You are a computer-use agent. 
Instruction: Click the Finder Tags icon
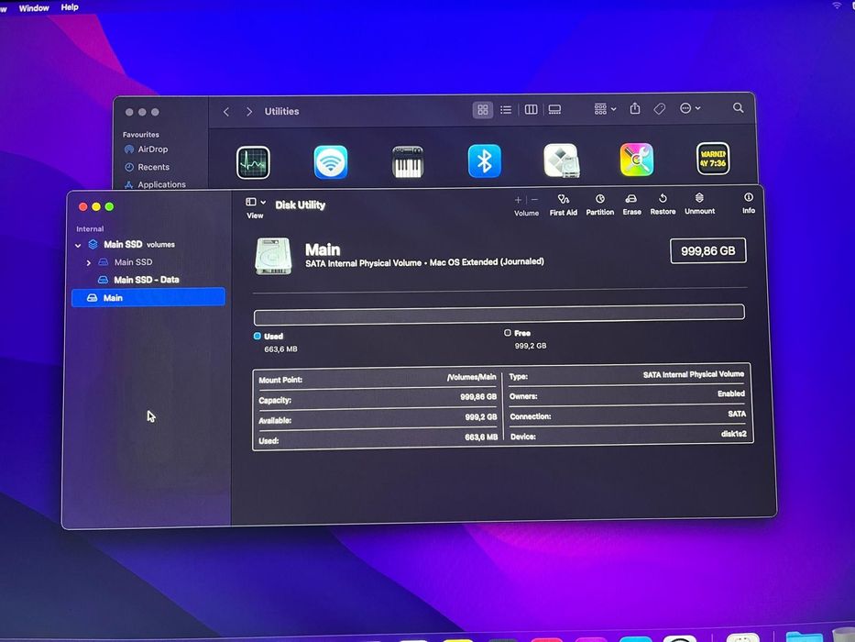(660, 108)
